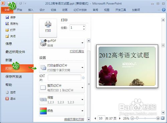Choose Save As in the backstage menu

12,24
